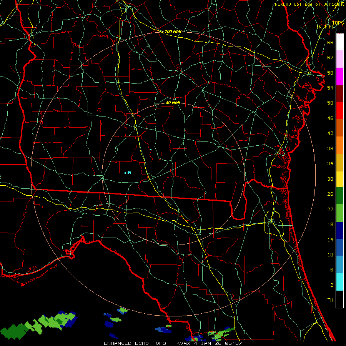This screenshot has width=346, height=346.
Task: Click the legend value "62"
Action: tap(330, 58)
